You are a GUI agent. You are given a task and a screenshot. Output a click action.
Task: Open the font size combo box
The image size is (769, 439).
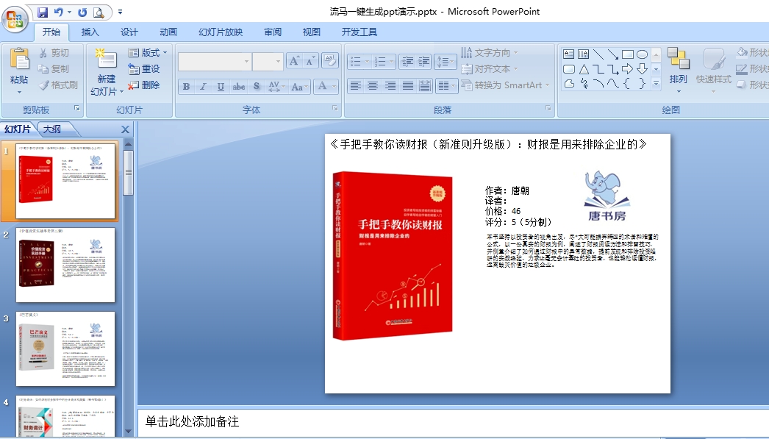coord(268,61)
